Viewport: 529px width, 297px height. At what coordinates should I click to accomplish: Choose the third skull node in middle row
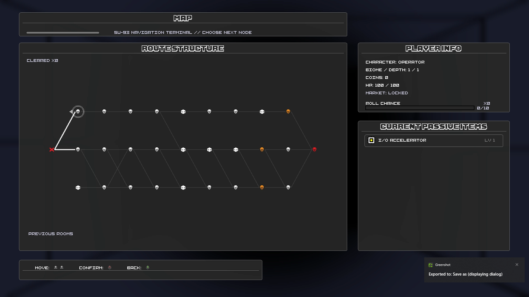[x=131, y=149]
